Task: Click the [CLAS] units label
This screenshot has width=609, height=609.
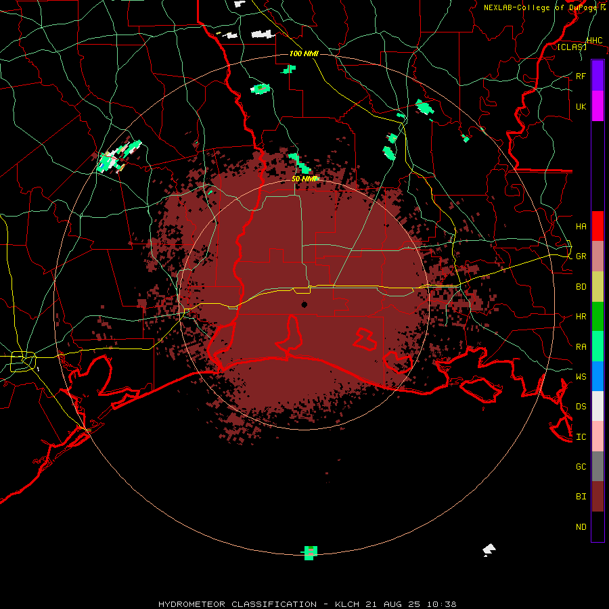Action: pyautogui.click(x=572, y=47)
